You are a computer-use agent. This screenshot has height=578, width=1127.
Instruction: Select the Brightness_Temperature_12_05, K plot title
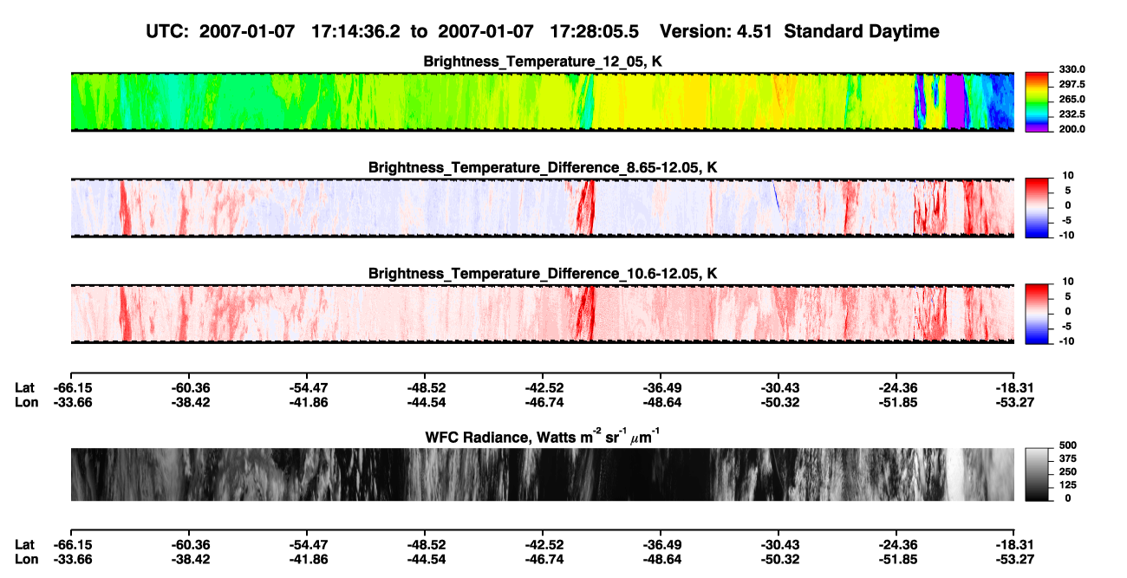point(543,62)
